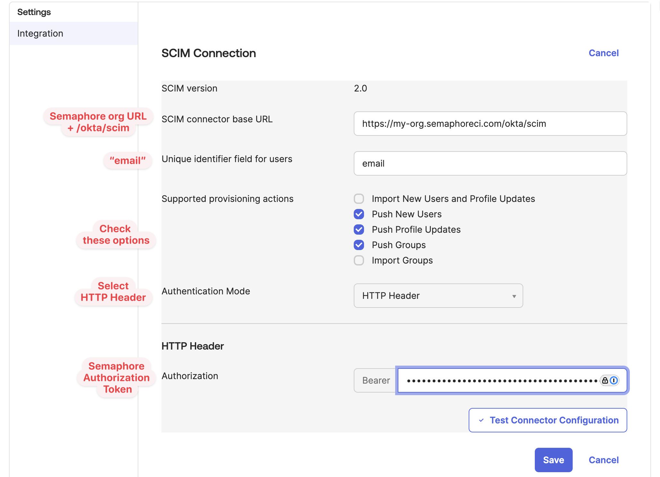Select the Integration tab in Settings sidebar
Image resolution: width=660 pixels, height=477 pixels.
pyautogui.click(x=74, y=33)
